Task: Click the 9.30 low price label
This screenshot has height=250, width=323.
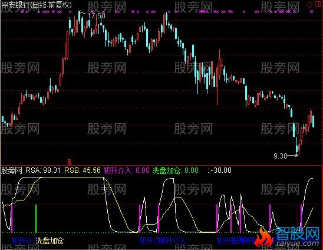Action: [281, 156]
